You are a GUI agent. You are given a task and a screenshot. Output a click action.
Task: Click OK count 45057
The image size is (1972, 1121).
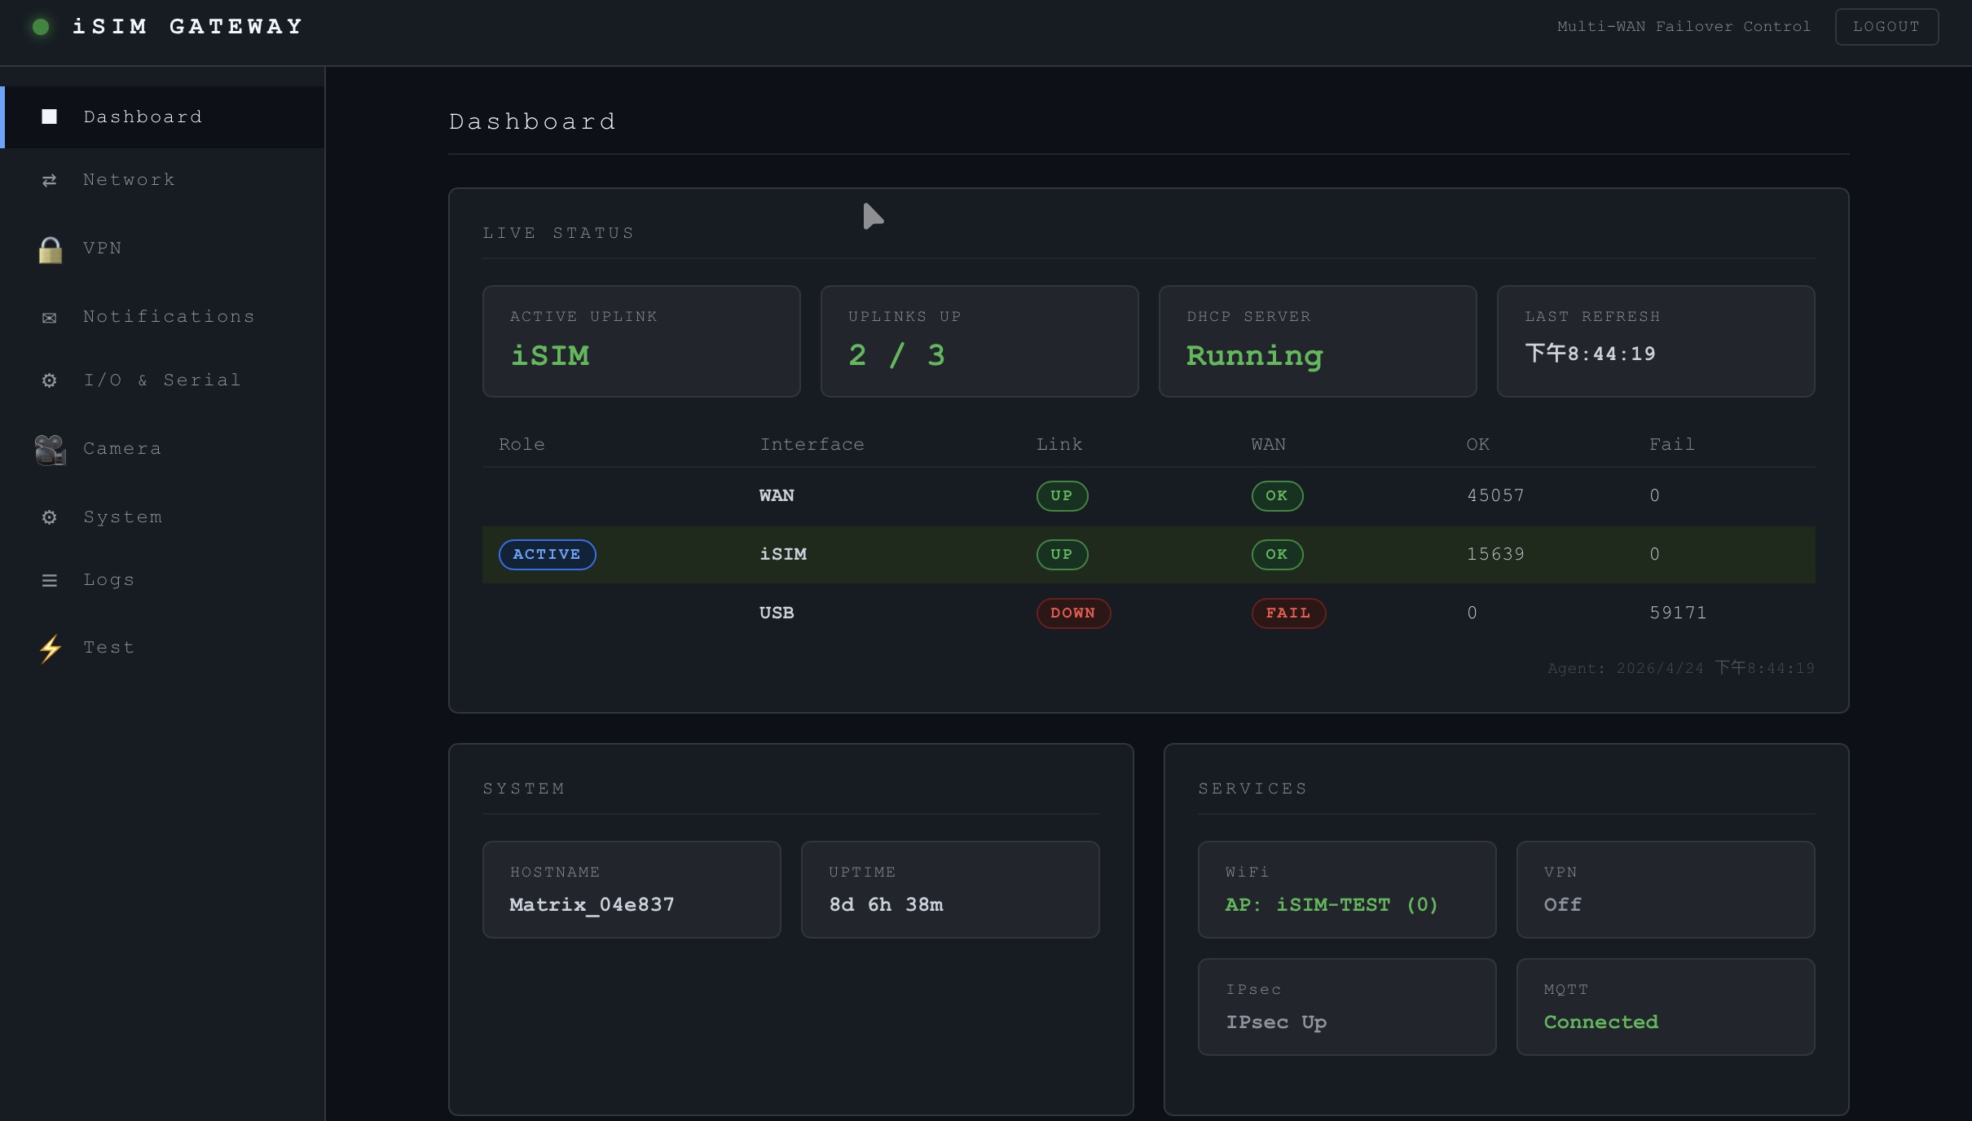(1495, 495)
